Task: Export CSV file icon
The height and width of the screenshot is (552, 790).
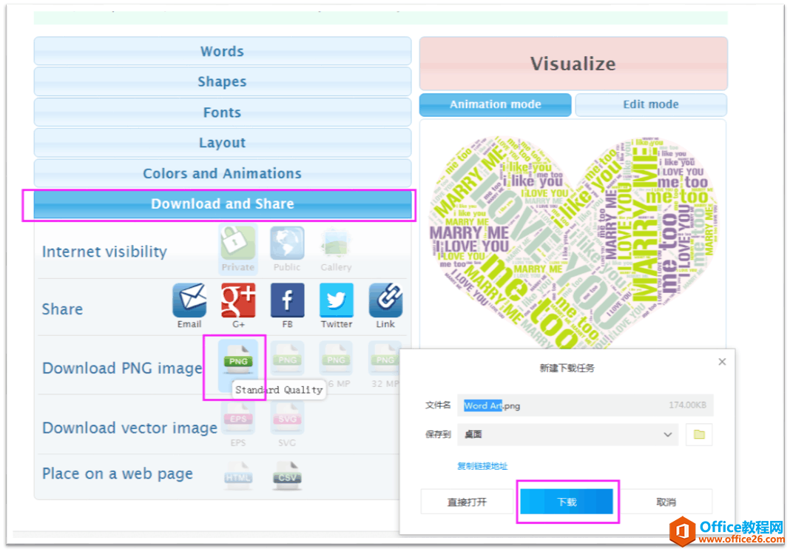Action: pyautogui.click(x=287, y=475)
